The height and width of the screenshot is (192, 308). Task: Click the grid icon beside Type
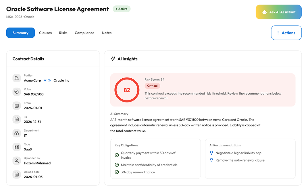click(x=17, y=147)
